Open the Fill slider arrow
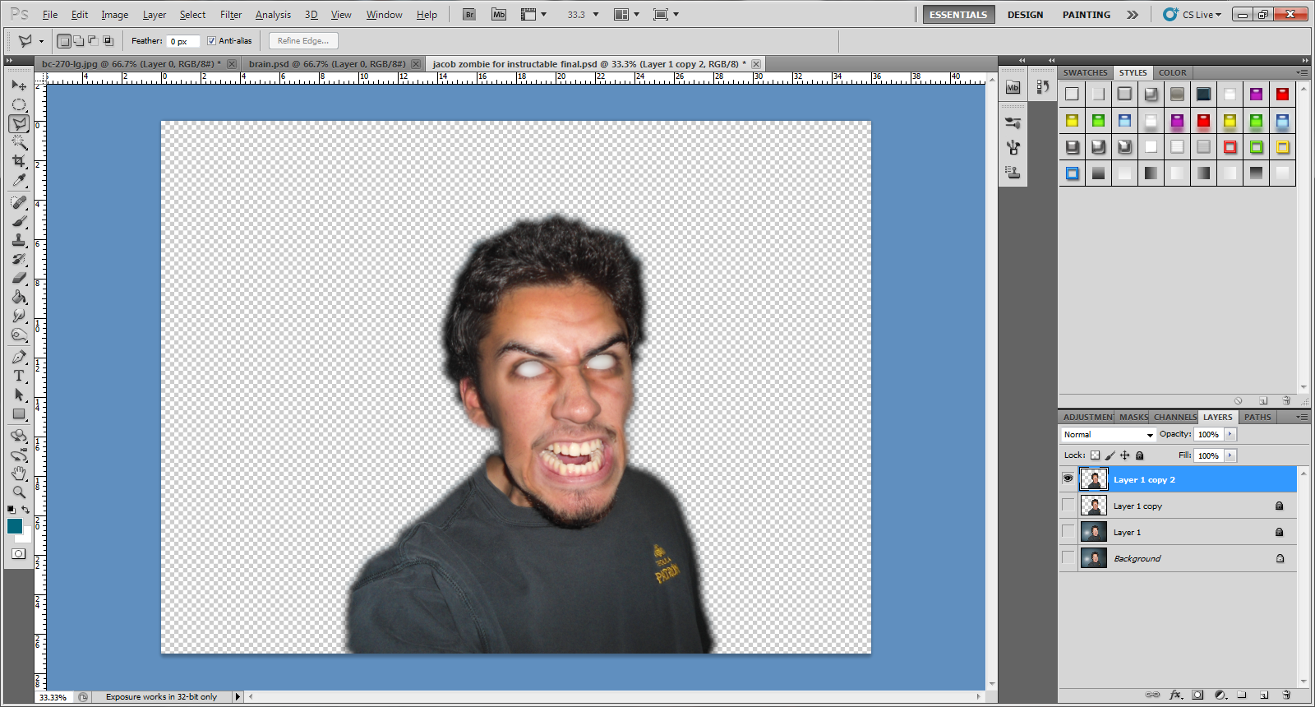Image resolution: width=1315 pixels, height=707 pixels. (x=1230, y=455)
